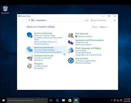Open the Network and Internet heading link
The image size is (131, 103).
pyautogui.click(x=44, y=47)
